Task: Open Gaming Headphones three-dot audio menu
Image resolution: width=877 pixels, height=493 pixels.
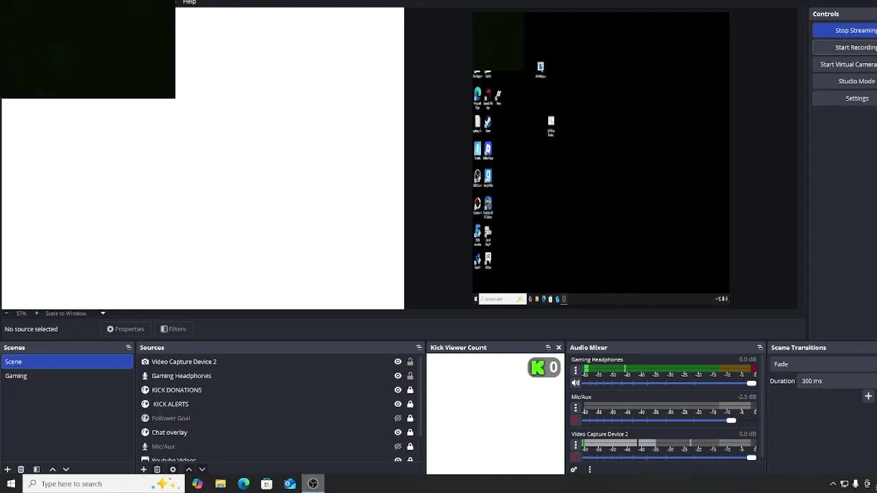Action: [576, 370]
